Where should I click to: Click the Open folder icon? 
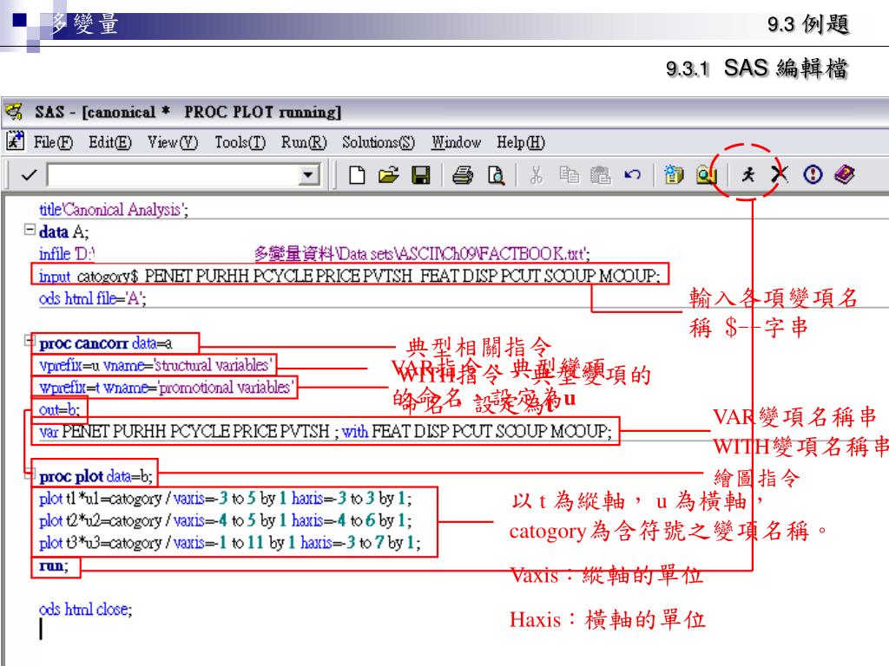coord(389,175)
